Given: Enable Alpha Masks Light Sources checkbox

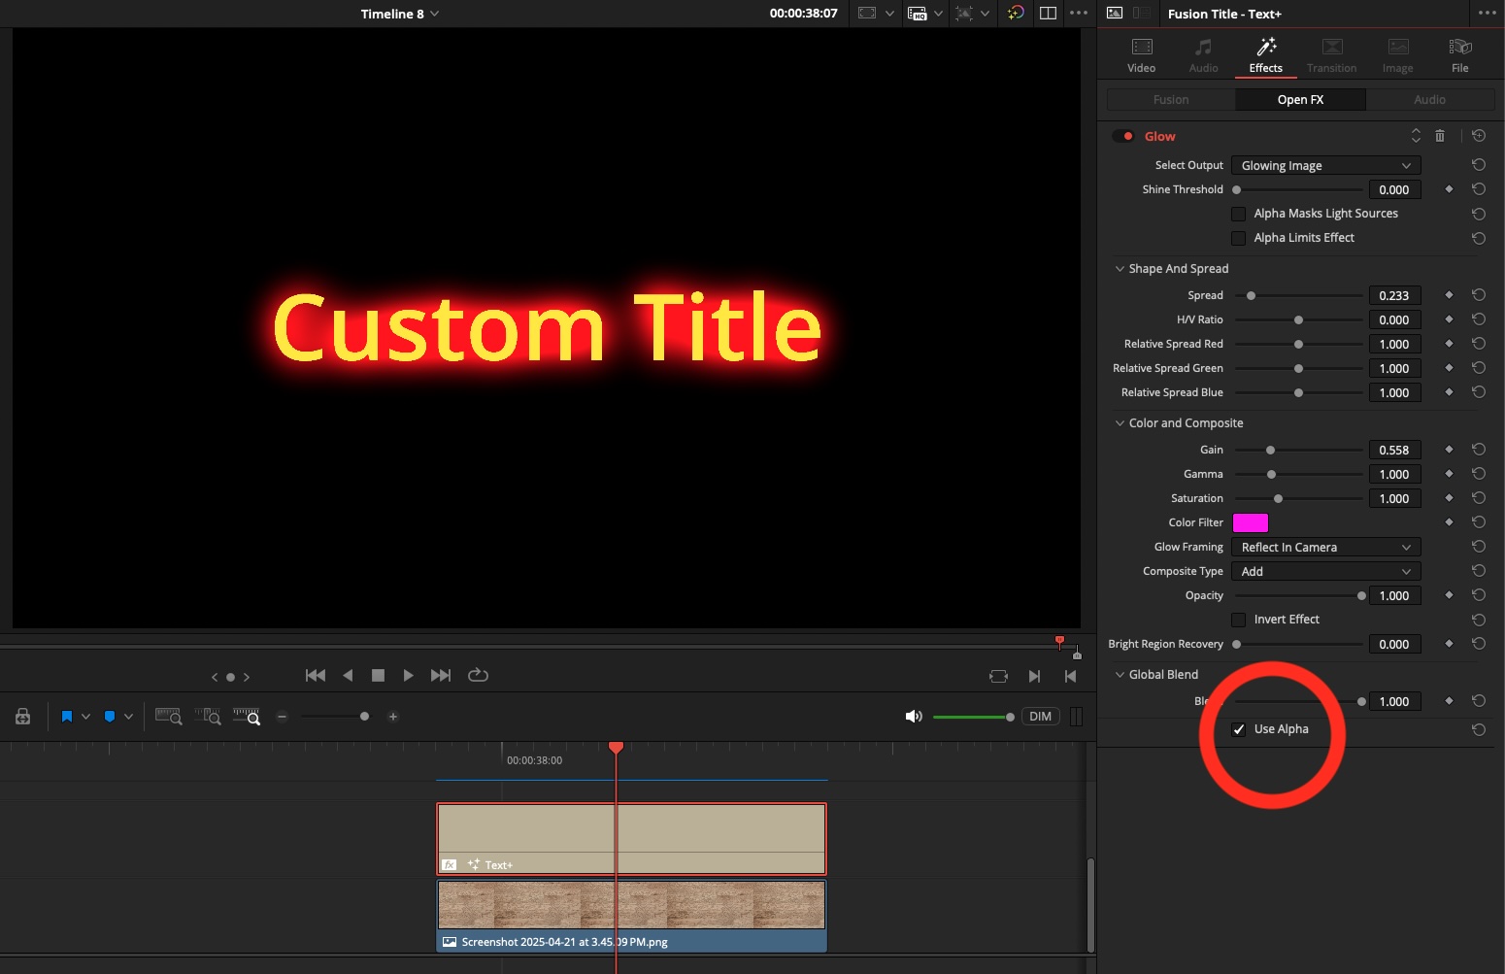Looking at the screenshot, I should 1239,214.
